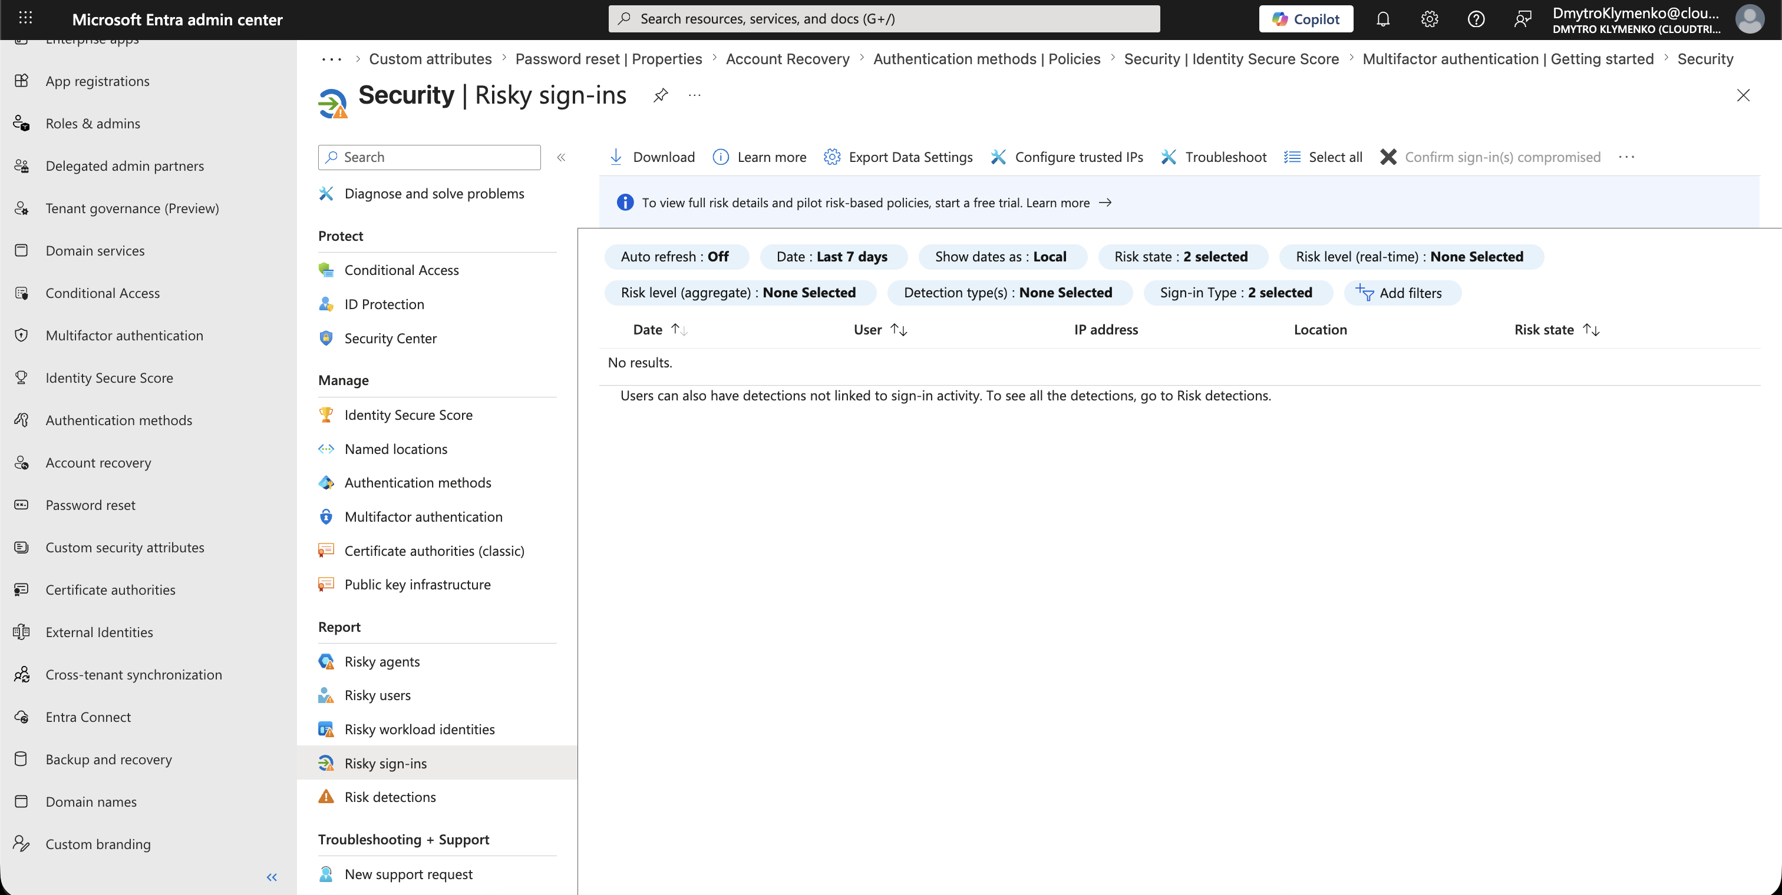This screenshot has width=1782, height=895.
Task: Go to Custom attributes breadcrumb
Action: coord(430,59)
